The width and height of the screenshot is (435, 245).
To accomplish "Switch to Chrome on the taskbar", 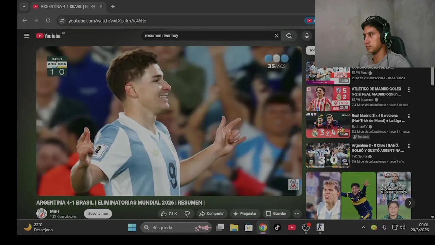I will click(263, 227).
